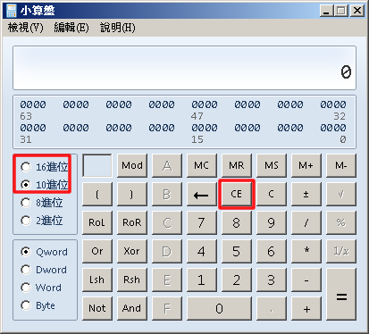Click the bit group above label 31
Screen dimensions: 369x334
pyautogui.click(x=33, y=128)
